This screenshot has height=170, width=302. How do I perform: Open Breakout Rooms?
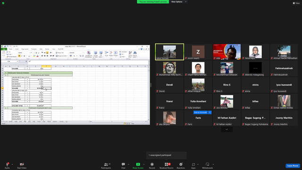point(167,165)
